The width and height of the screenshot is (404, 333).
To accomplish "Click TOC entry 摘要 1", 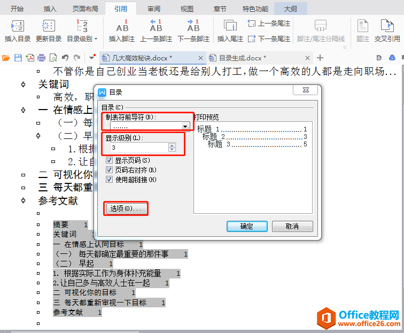I will point(71,224).
